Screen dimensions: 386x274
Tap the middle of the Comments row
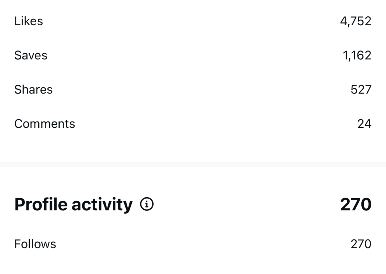193,124
